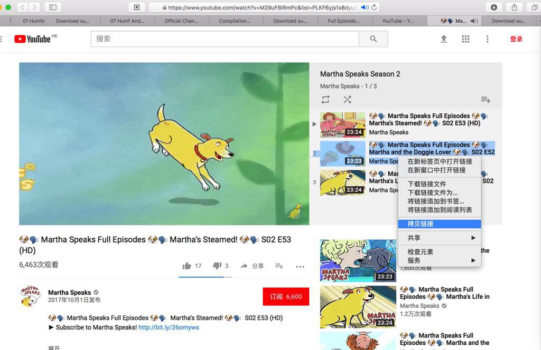
Task: Open the YouTube settings three-dot menu
Action: 487,39
